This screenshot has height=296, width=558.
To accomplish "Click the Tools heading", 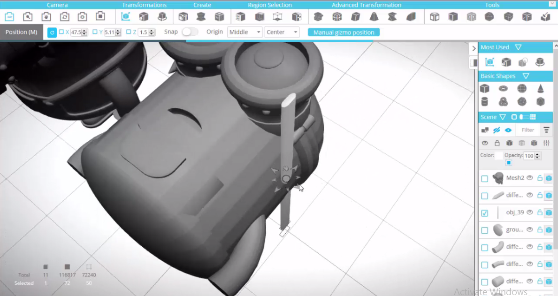I will tap(492, 5).
